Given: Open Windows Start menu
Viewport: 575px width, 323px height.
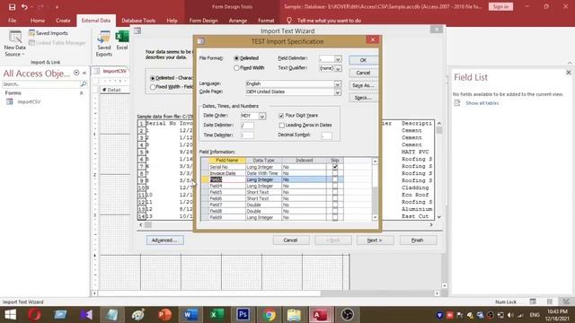Looking at the screenshot, I should pyautogui.click(x=10, y=315).
